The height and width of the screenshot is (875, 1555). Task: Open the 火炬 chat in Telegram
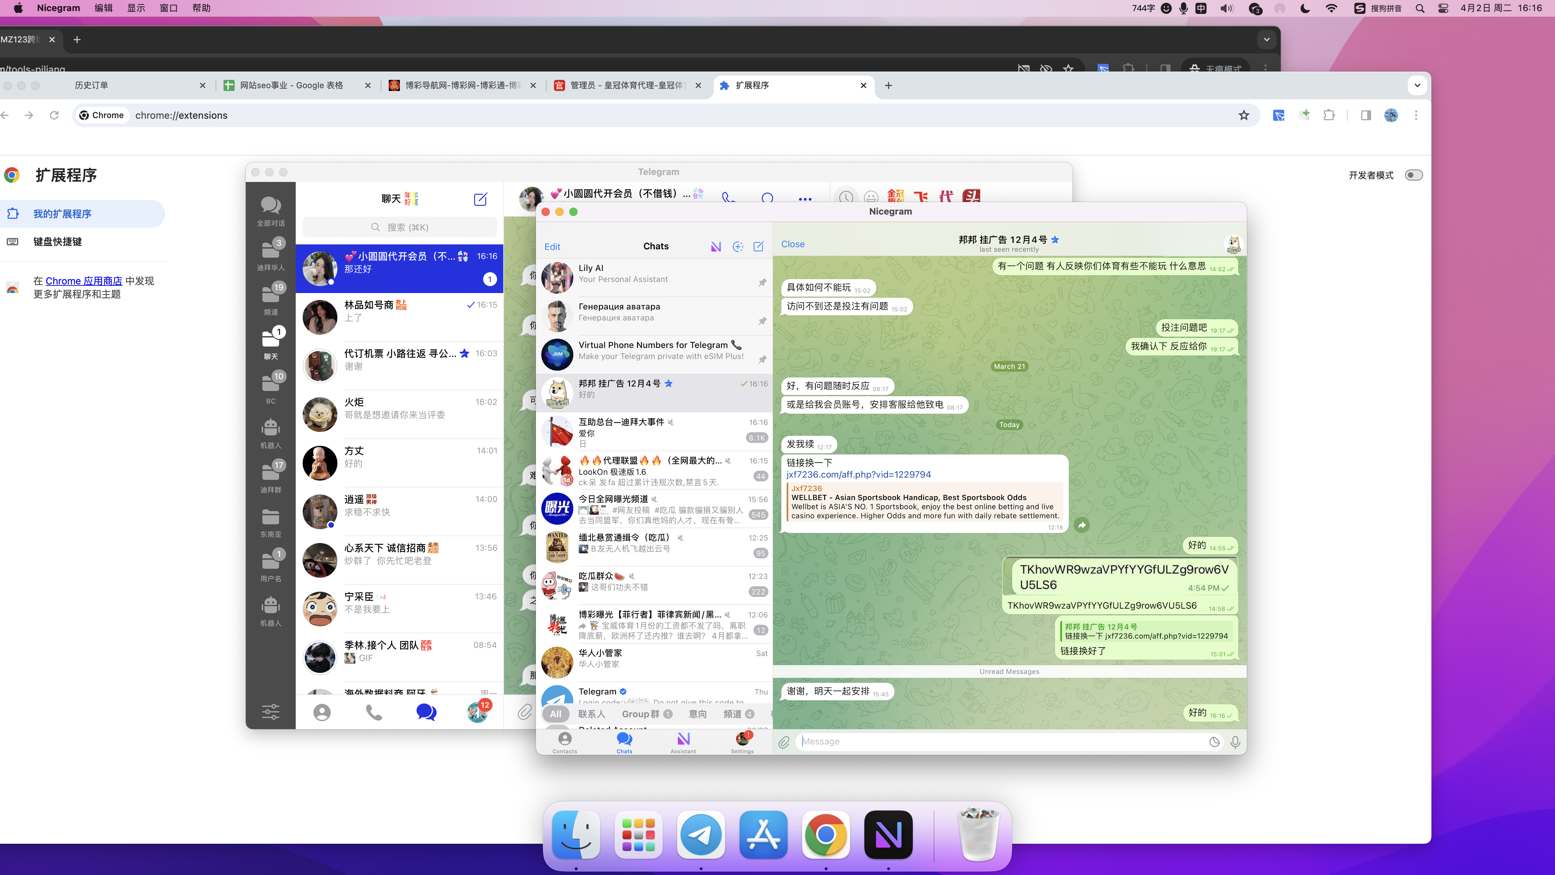coord(400,414)
